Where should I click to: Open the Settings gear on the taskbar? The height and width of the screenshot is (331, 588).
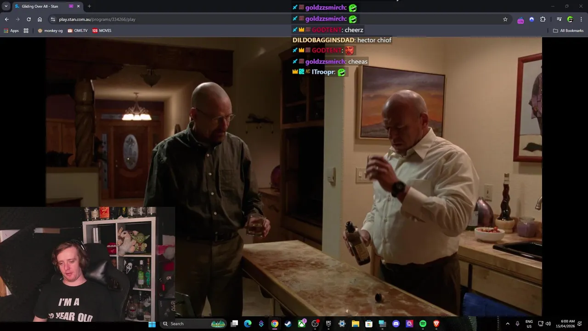(x=342, y=324)
